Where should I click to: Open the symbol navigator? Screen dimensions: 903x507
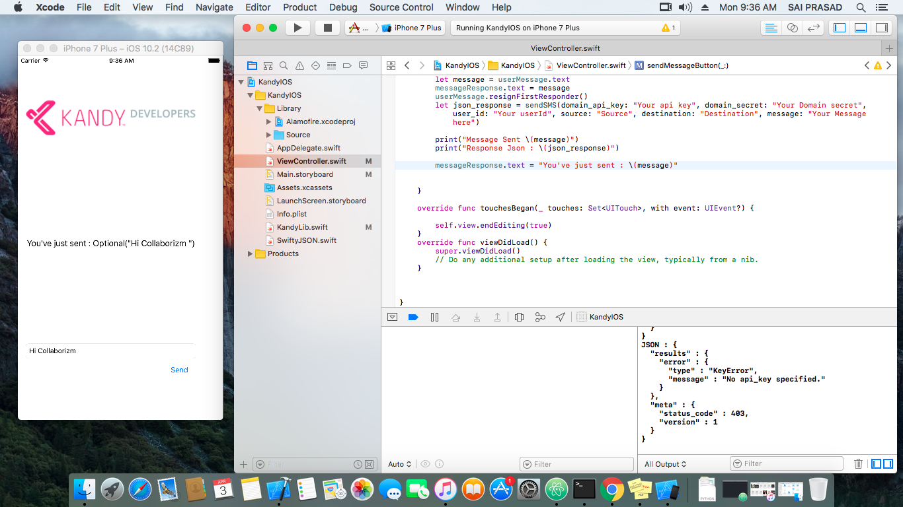pyautogui.click(x=268, y=65)
